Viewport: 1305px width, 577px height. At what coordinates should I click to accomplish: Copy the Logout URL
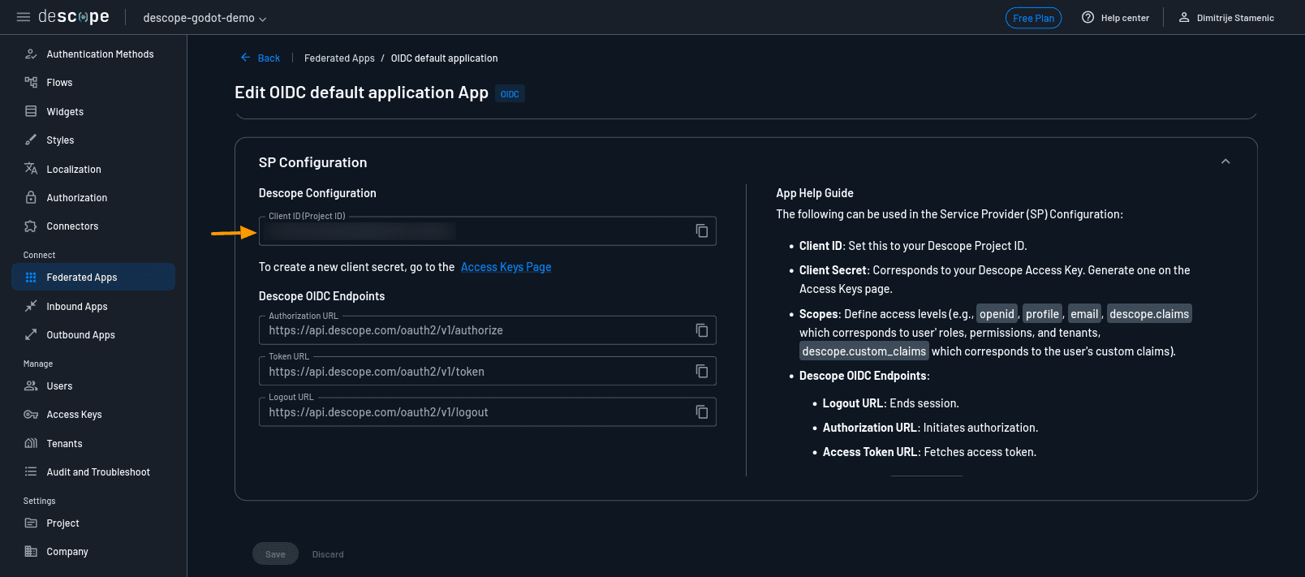[x=702, y=412]
